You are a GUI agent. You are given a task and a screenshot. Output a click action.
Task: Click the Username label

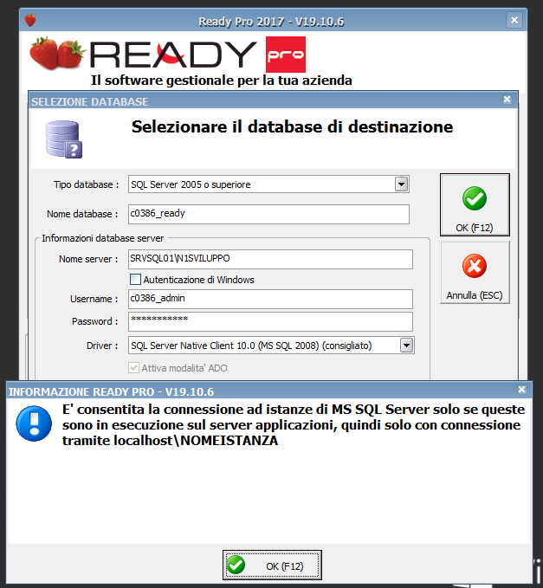[x=94, y=299]
